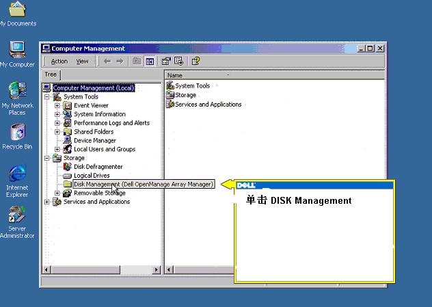Expand the System Information node
Viewport: 432px width, 307px height.
click(57, 114)
